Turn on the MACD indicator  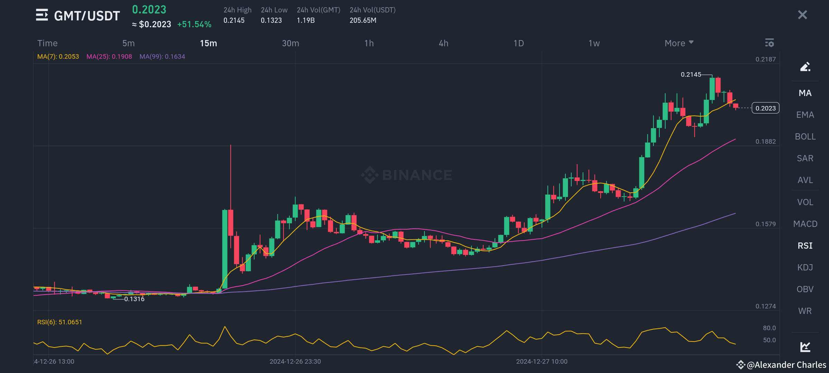point(805,224)
